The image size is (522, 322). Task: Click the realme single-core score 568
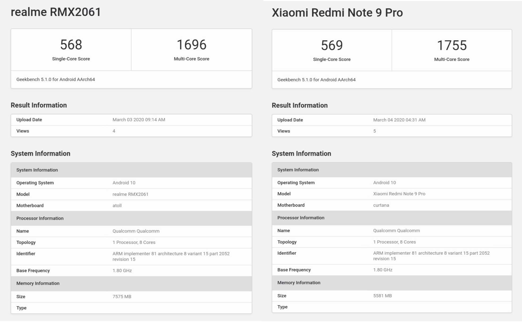click(71, 45)
